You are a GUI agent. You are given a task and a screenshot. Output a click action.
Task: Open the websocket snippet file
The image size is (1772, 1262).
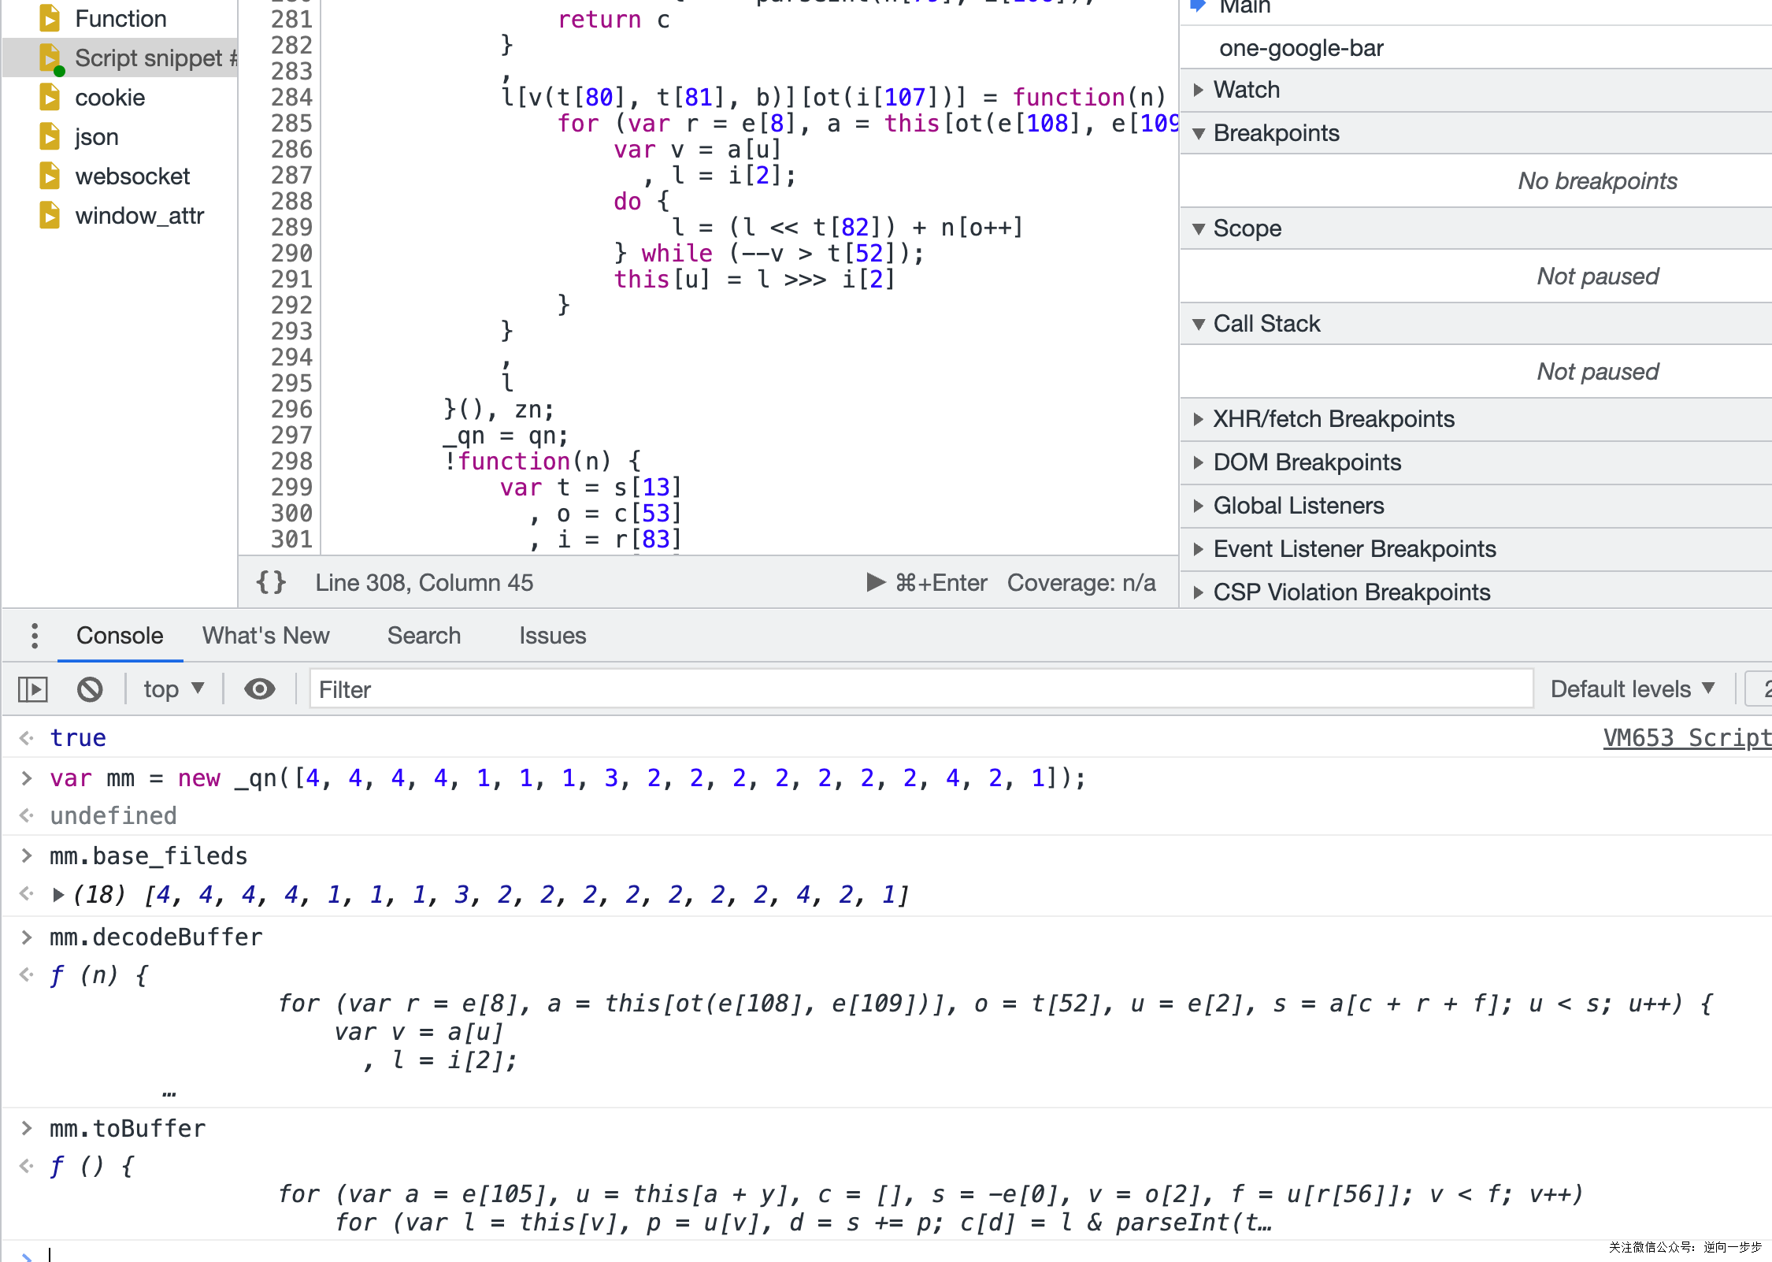point(132,176)
